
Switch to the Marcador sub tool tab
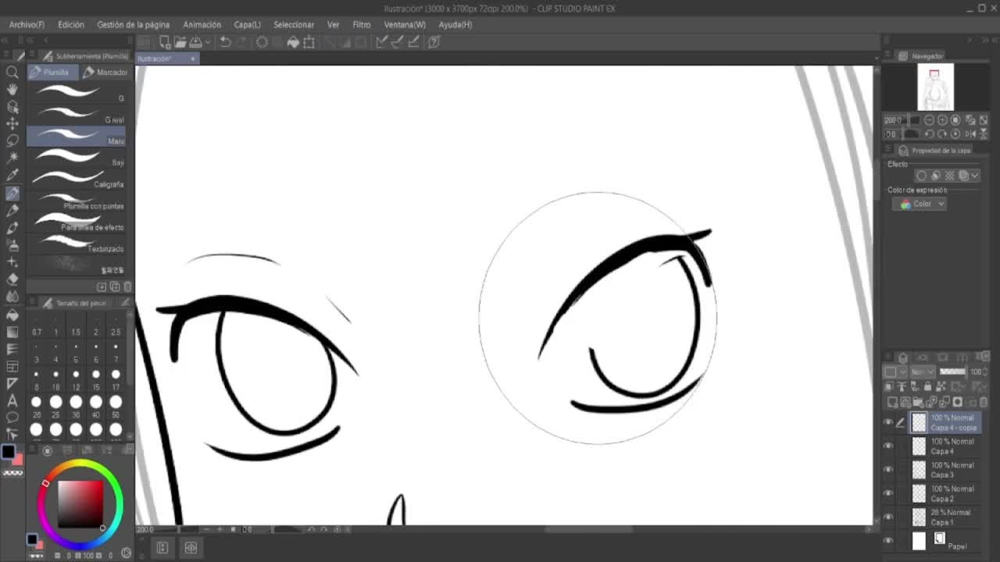(105, 72)
